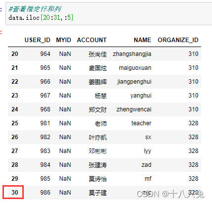Click row index 21
The height and width of the screenshot is (203, 212).
pos(15,68)
